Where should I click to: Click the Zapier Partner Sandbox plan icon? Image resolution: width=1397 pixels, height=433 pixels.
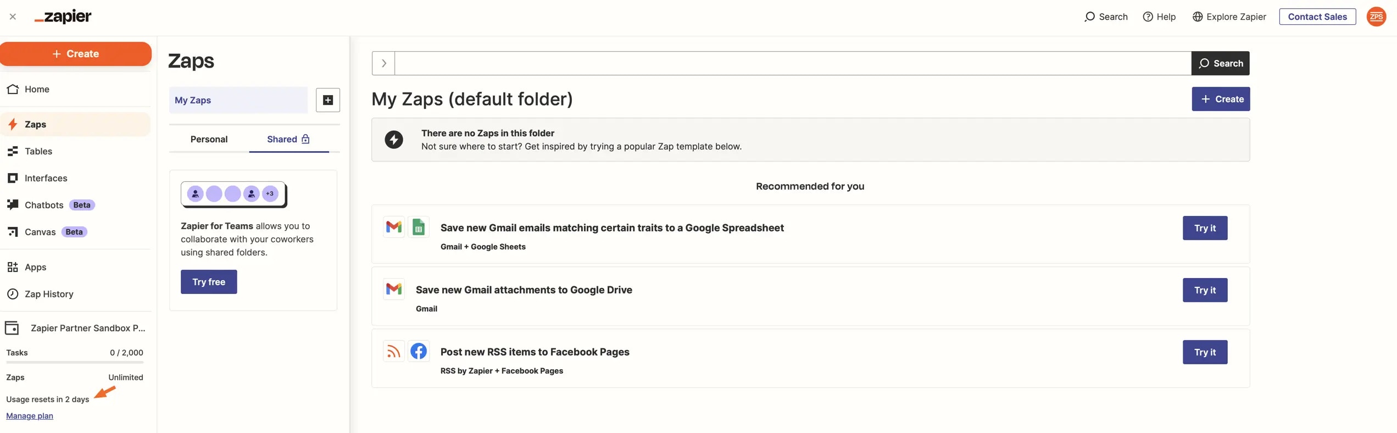(12, 328)
